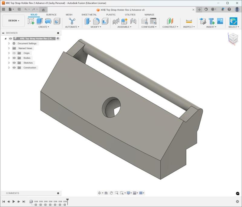Image resolution: width=242 pixels, height=207 pixels.
Task: Click the Offset Plane construct icon
Action: point(170,21)
